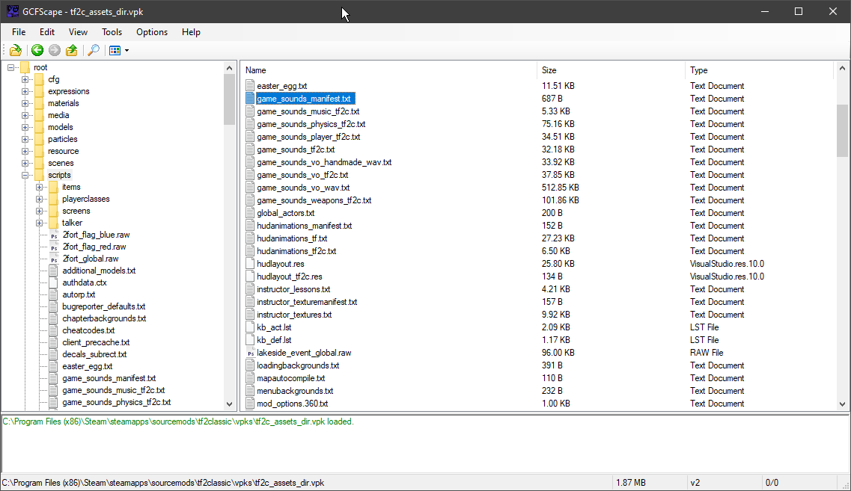Click the view mode icon in toolbar

(x=115, y=50)
